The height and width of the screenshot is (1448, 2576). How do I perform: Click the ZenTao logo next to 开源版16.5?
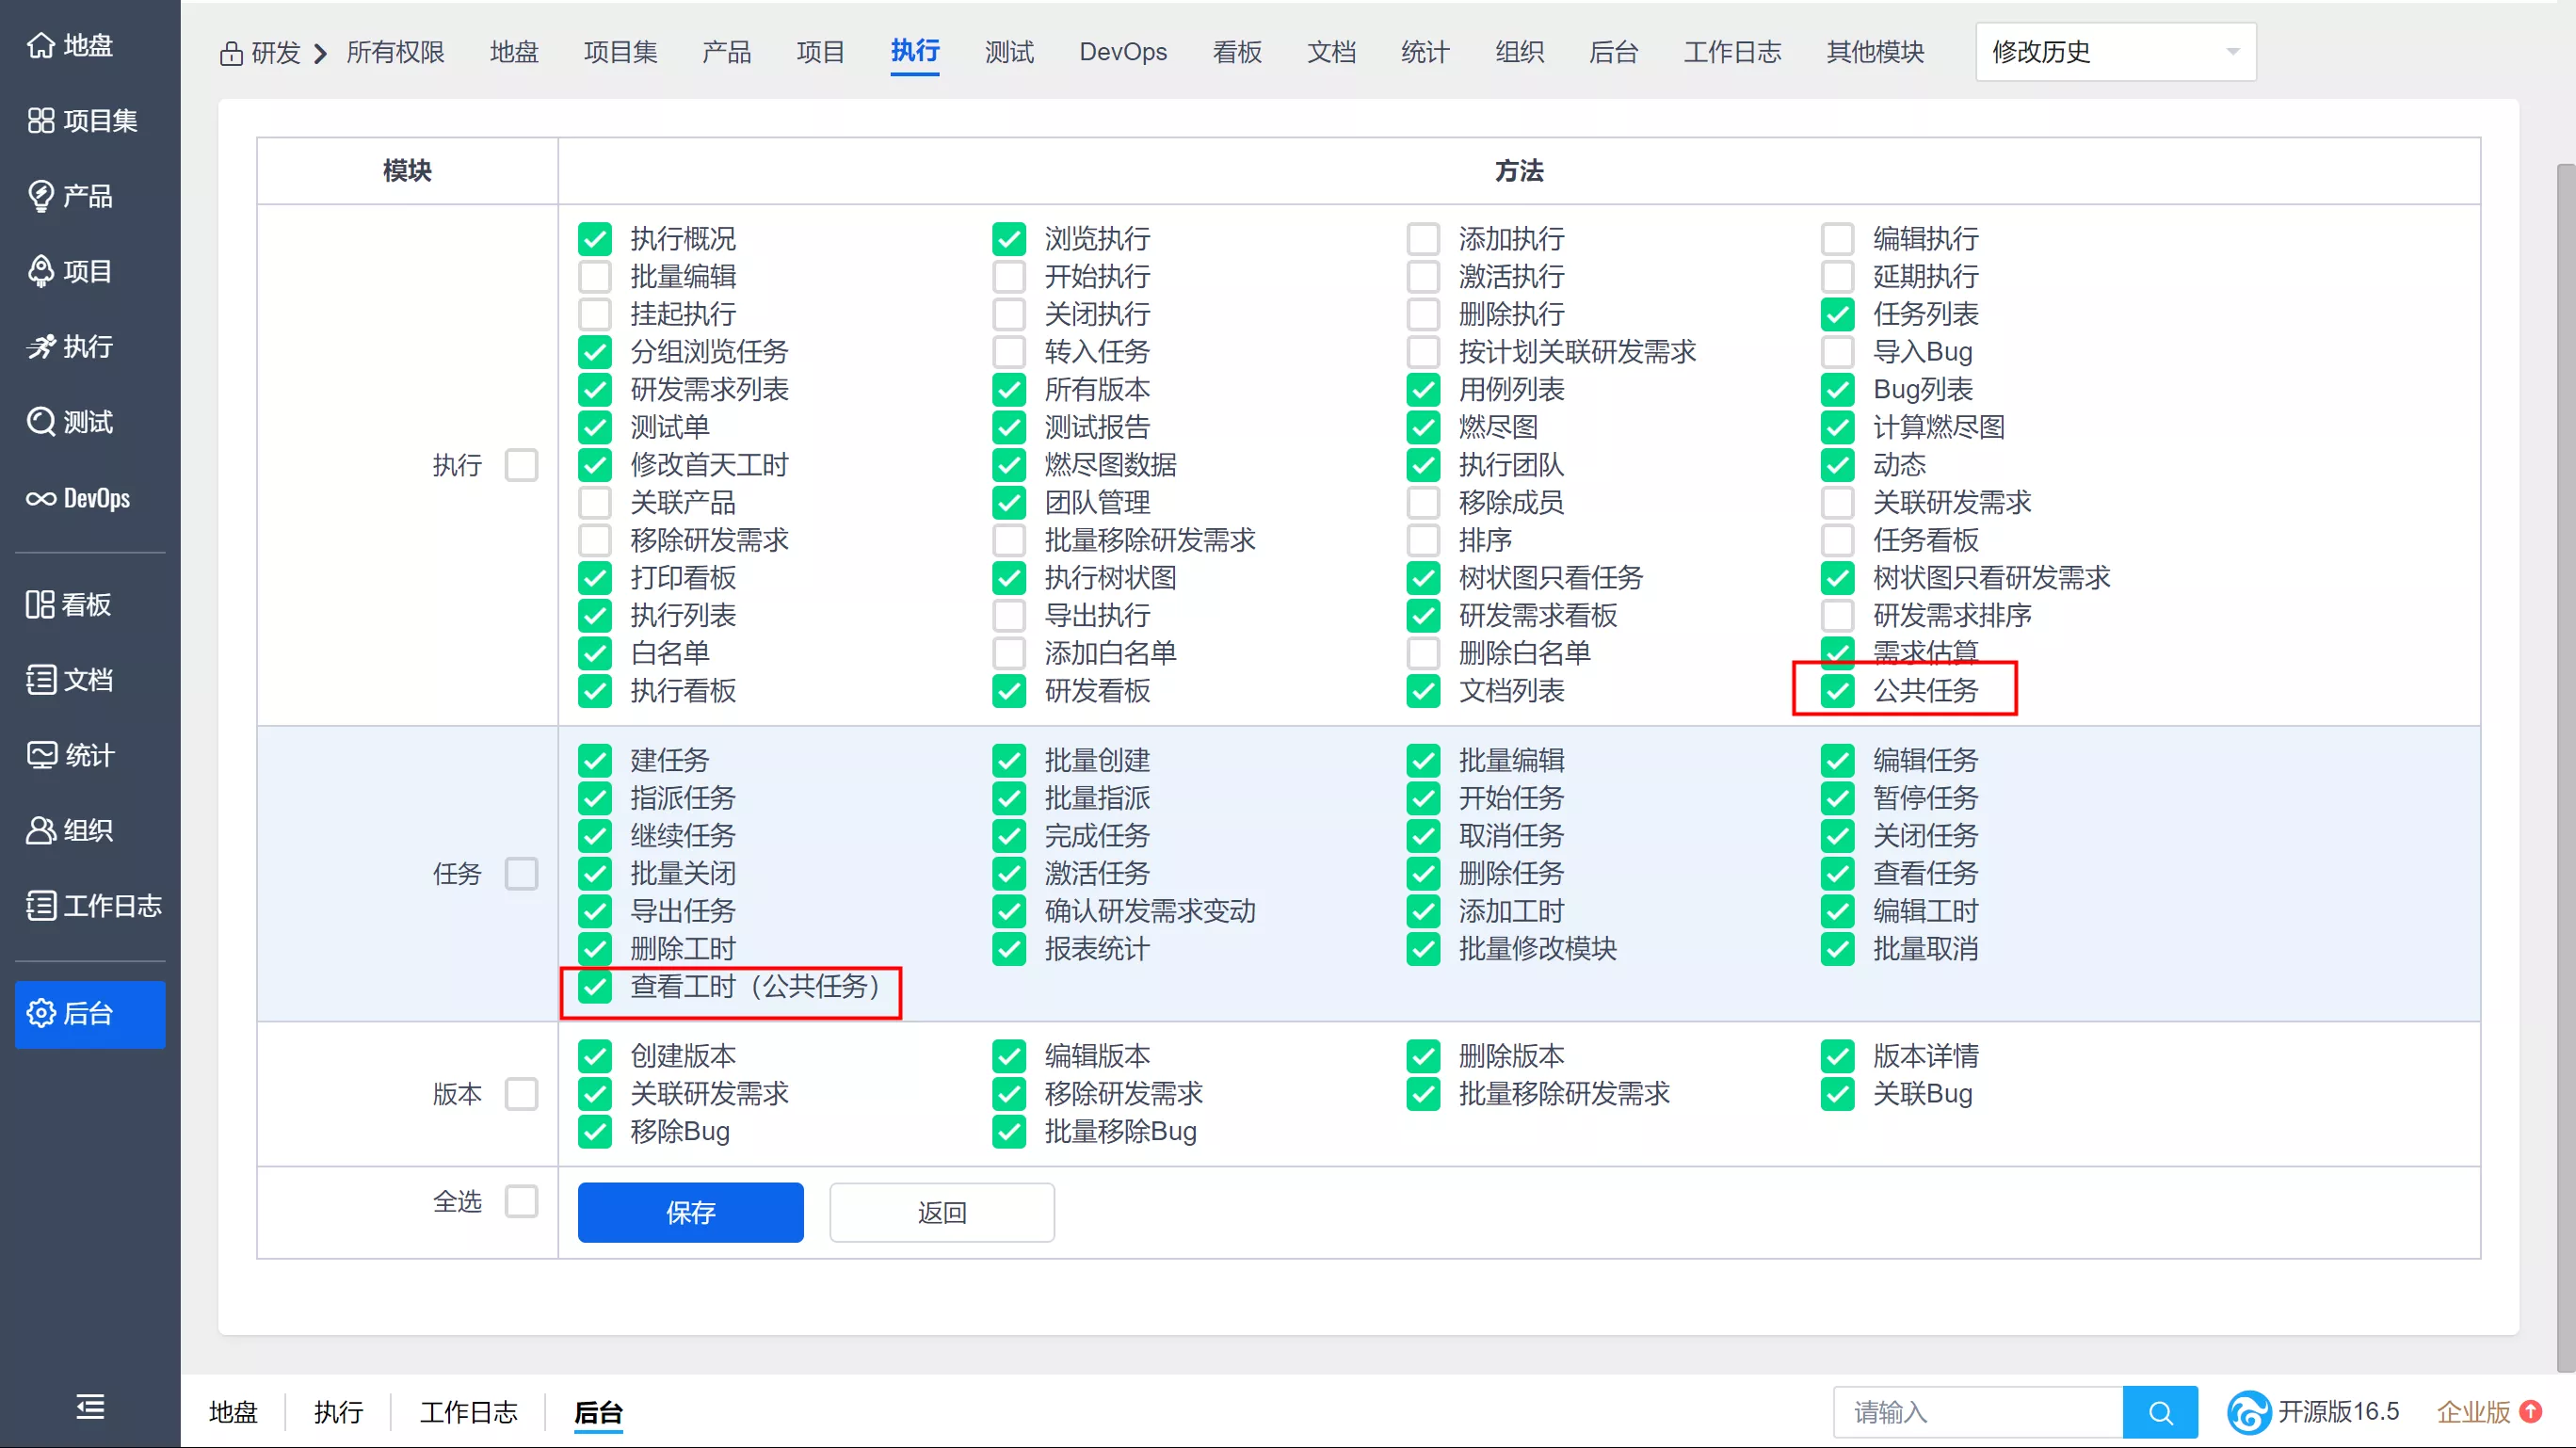click(2248, 1412)
